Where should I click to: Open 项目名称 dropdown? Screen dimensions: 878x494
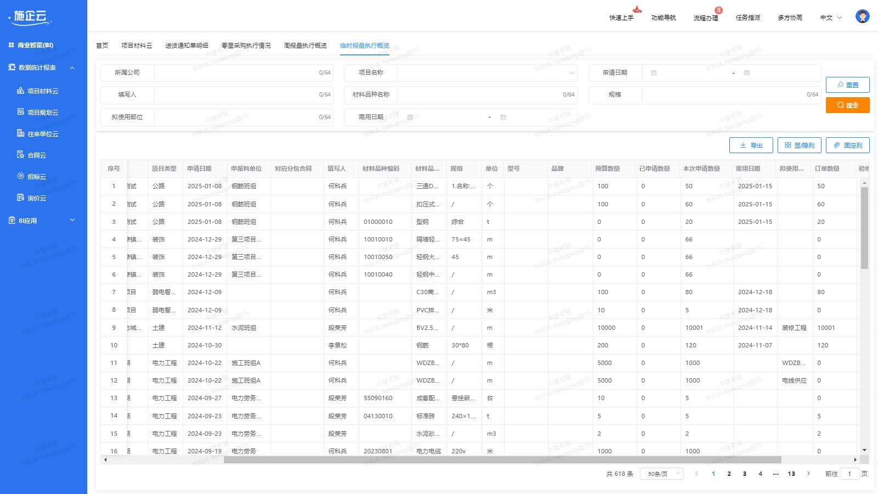[487, 73]
